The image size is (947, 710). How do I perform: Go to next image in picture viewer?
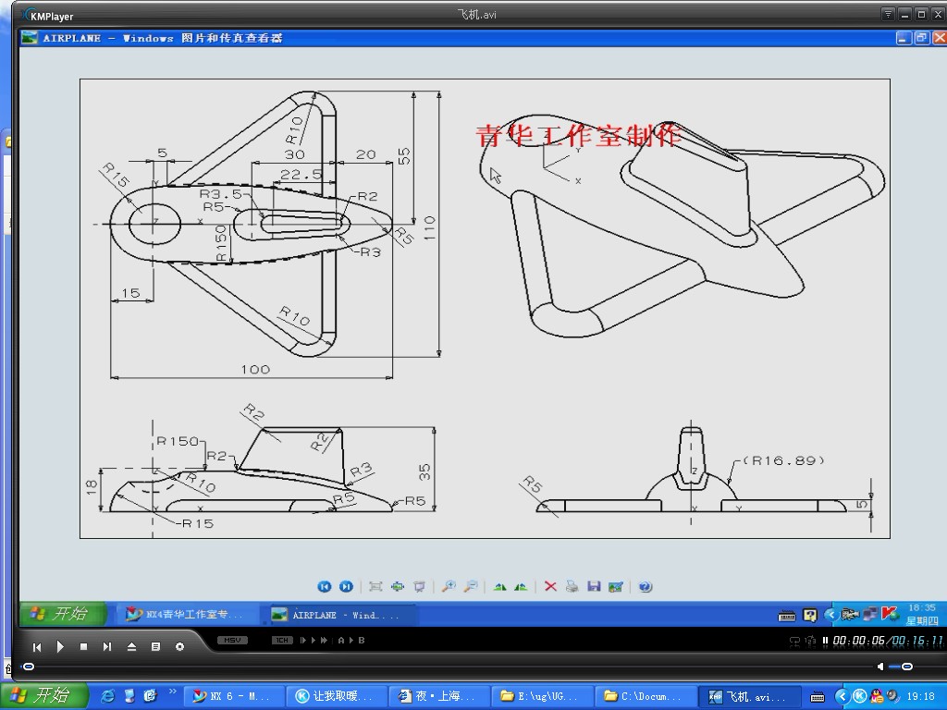[x=346, y=586]
